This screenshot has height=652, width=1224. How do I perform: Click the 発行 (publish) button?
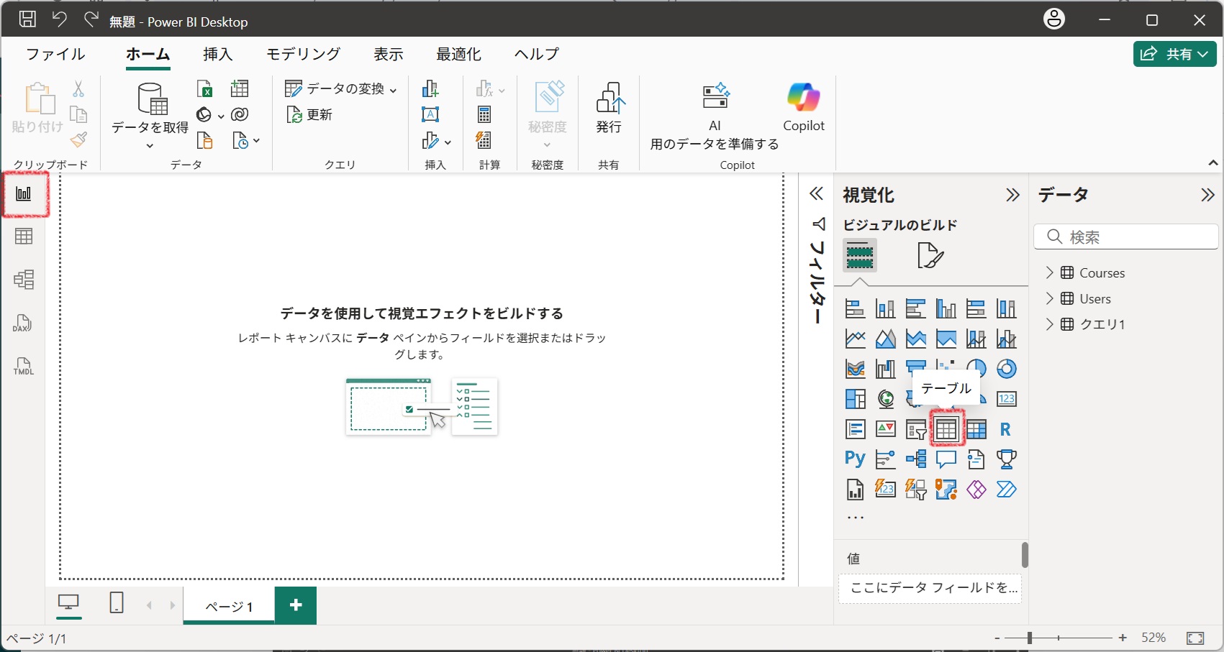609,111
